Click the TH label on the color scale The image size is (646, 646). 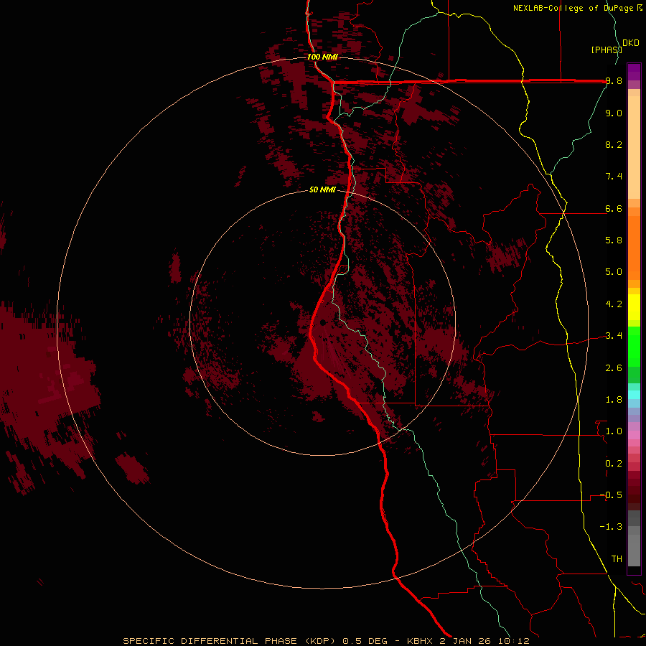point(617,559)
